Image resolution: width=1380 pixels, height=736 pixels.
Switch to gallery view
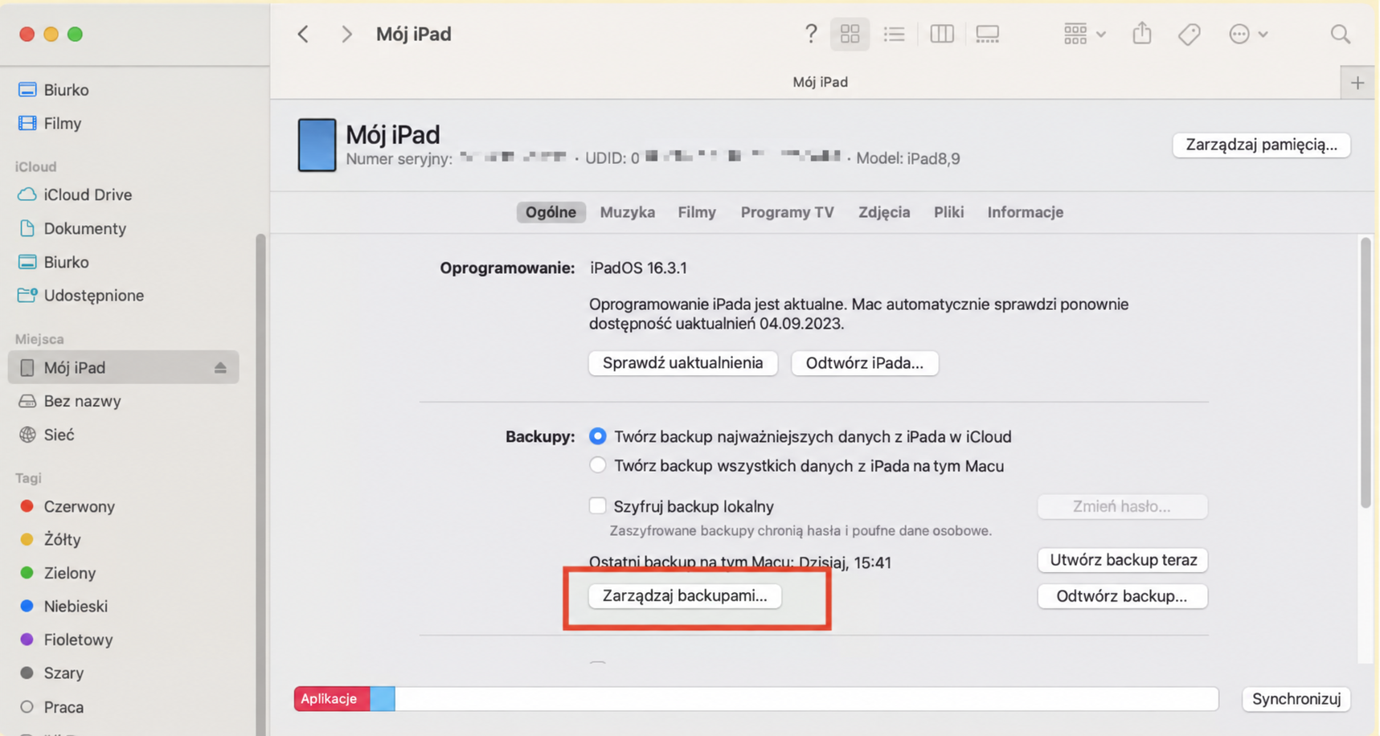coord(987,34)
